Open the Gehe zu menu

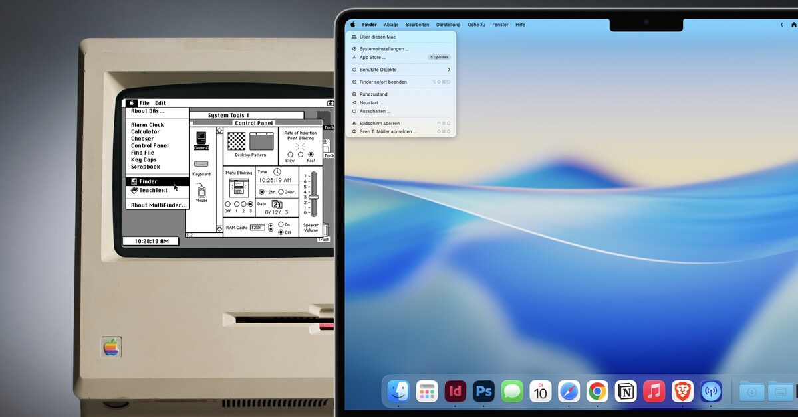[x=476, y=25]
